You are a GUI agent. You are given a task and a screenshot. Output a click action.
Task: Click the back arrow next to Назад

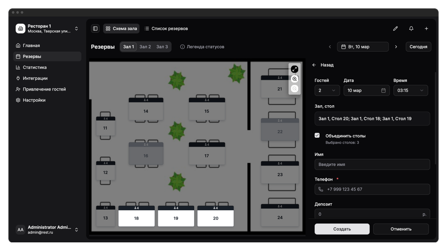tap(314, 65)
